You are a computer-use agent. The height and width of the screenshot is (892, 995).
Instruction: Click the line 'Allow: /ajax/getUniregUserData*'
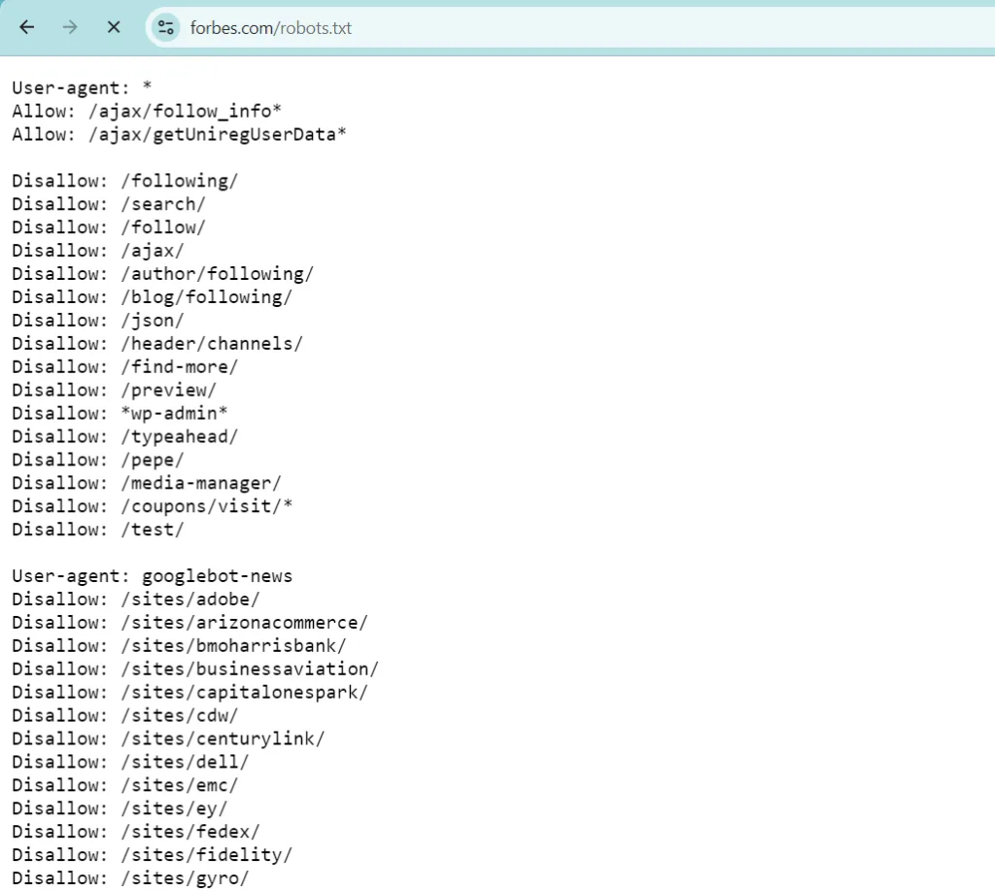tap(179, 134)
